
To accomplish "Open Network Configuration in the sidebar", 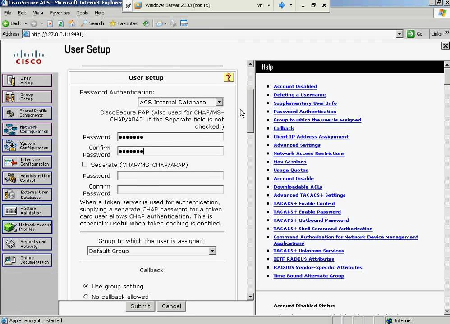I will [x=27, y=130].
